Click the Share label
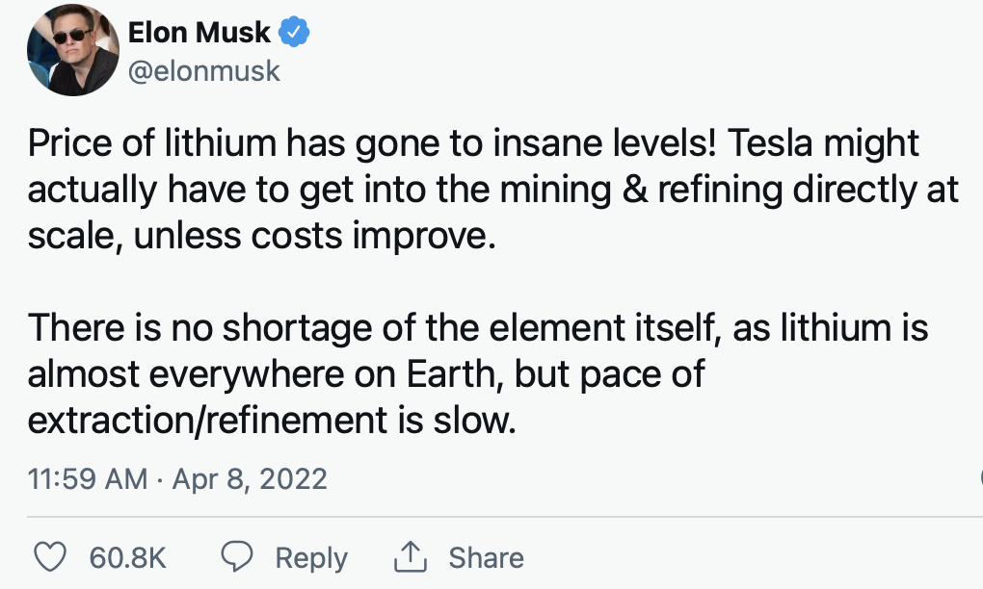 click(486, 557)
